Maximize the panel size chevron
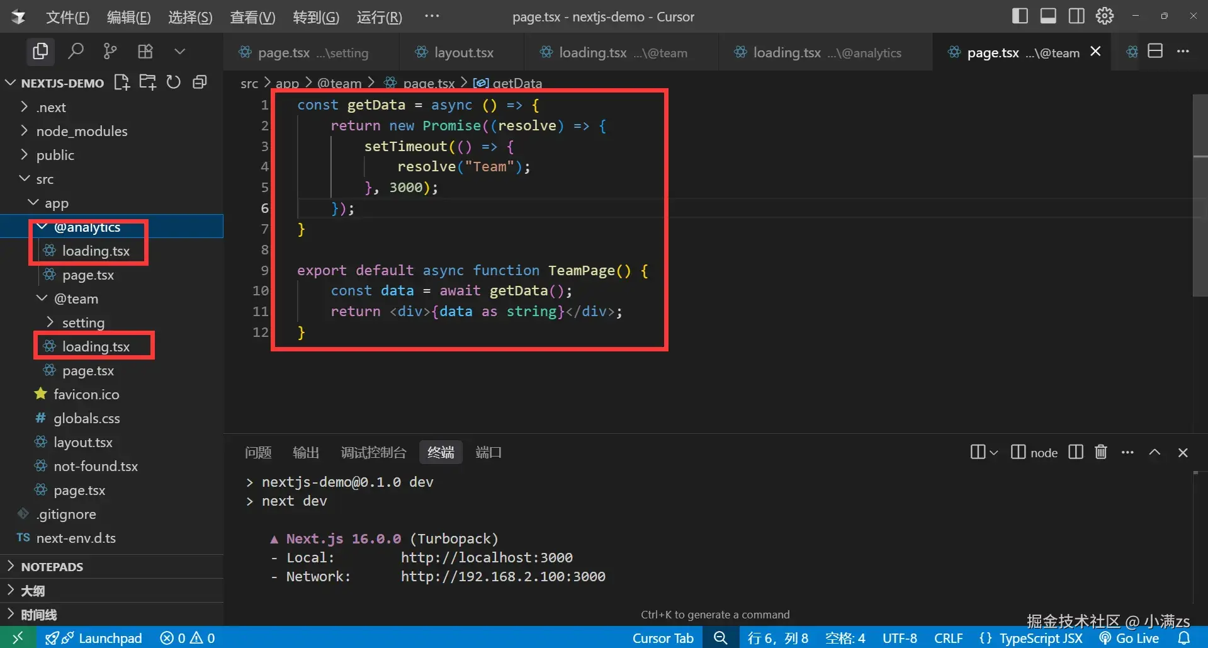This screenshot has height=648, width=1208. tap(1154, 452)
